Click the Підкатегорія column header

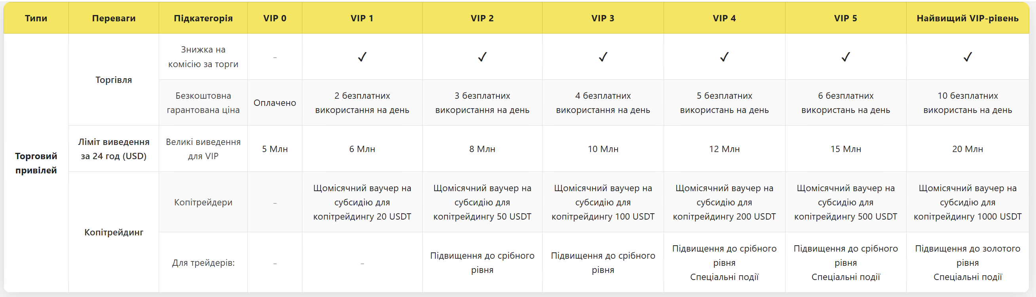203,18
